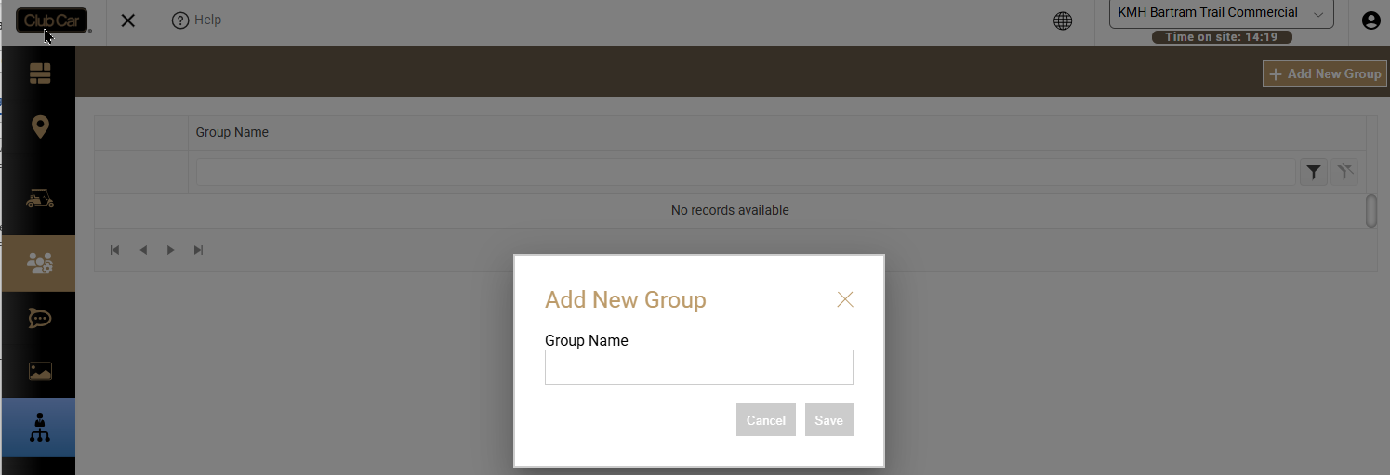Go to the first page of the grid
Screen dimensions: 1390x475
click(115, 250)
